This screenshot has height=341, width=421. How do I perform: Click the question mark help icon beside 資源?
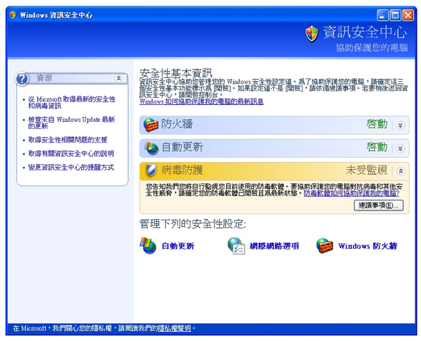[x=22, y=79]
